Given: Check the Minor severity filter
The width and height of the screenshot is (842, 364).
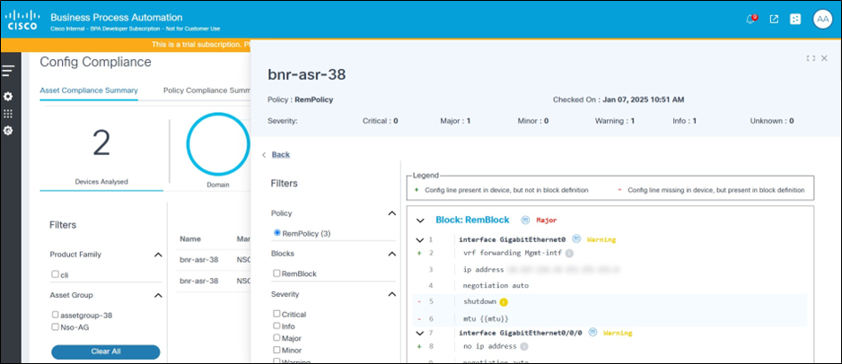Looking at the screenshot, I should (276, 350).
